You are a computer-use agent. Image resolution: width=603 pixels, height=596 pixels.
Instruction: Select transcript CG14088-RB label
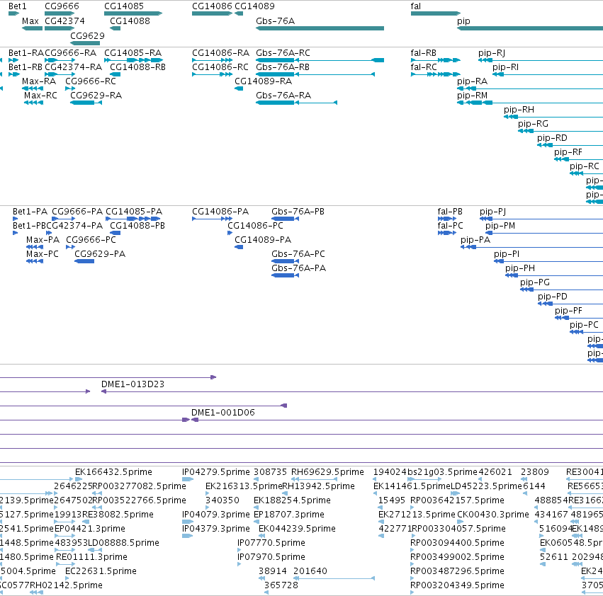click(137, 67)
